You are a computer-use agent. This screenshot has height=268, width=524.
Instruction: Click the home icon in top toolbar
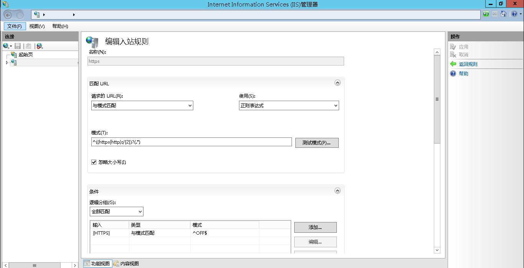[x=503, y=14]
